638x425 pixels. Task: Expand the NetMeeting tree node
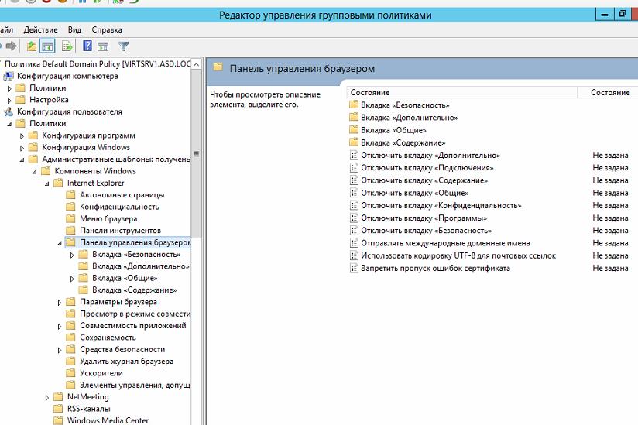pyautogui.click(x=47, y=397)
